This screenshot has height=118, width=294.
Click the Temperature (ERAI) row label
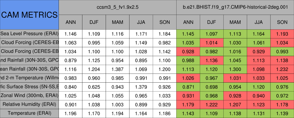point(29,113)
